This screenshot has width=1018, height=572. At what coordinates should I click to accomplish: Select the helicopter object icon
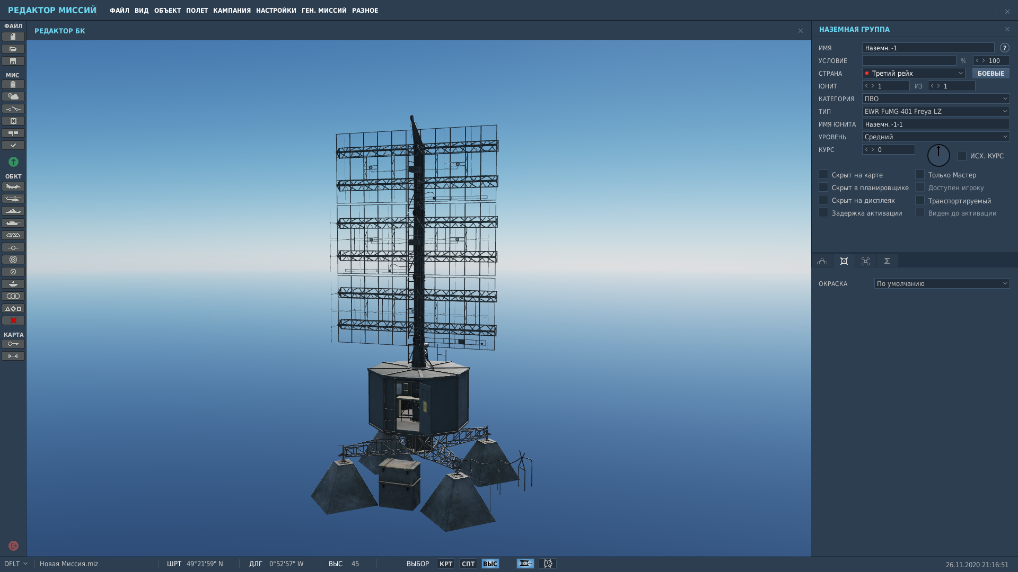(x=13, y=199)
